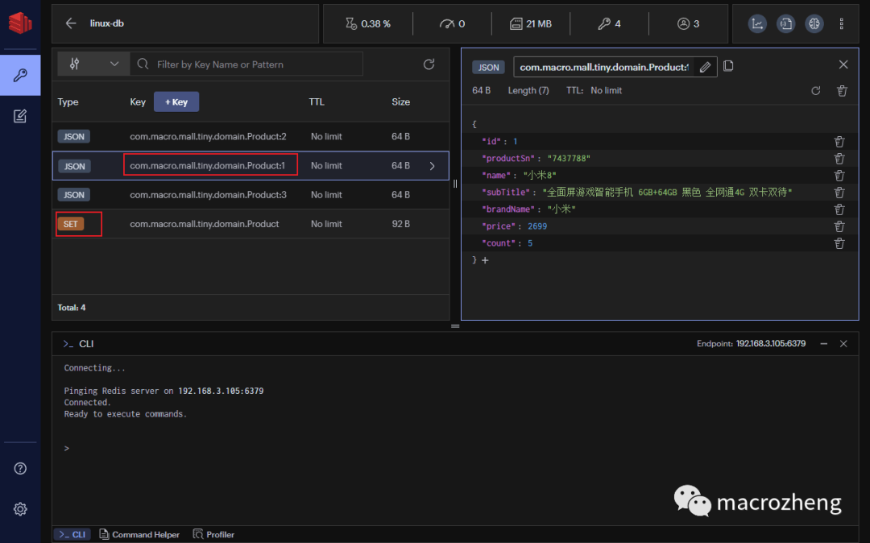The width and height of the screenshot is (870, 543).
Task: Click the 92 B size of SET key
Action: (400, 224)
